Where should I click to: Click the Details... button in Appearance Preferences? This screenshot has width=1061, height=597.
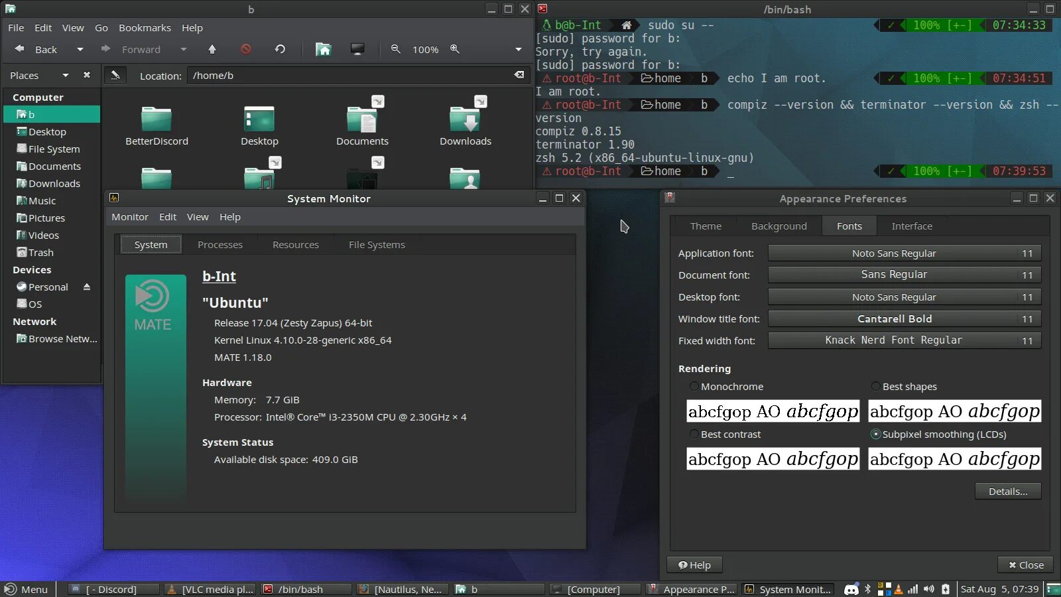point(1008,491)
